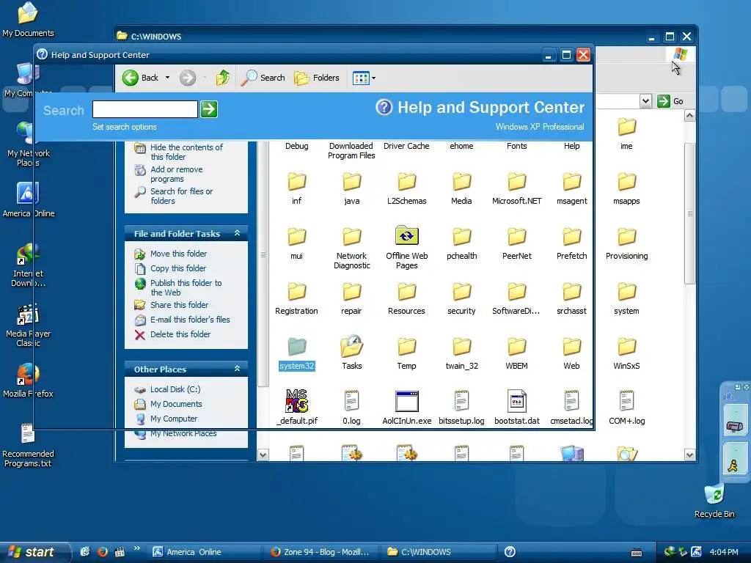Click scroll down arrow of file list
The image size is (751, 563).
tap(689, 455)
